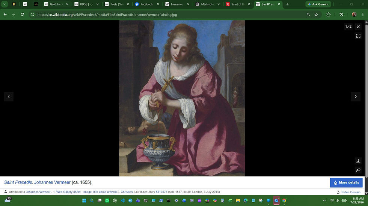Open Visual Studio Code from taskbar
Image resolution: width=368 pixels, height=206 pixels.
[122, 200]
